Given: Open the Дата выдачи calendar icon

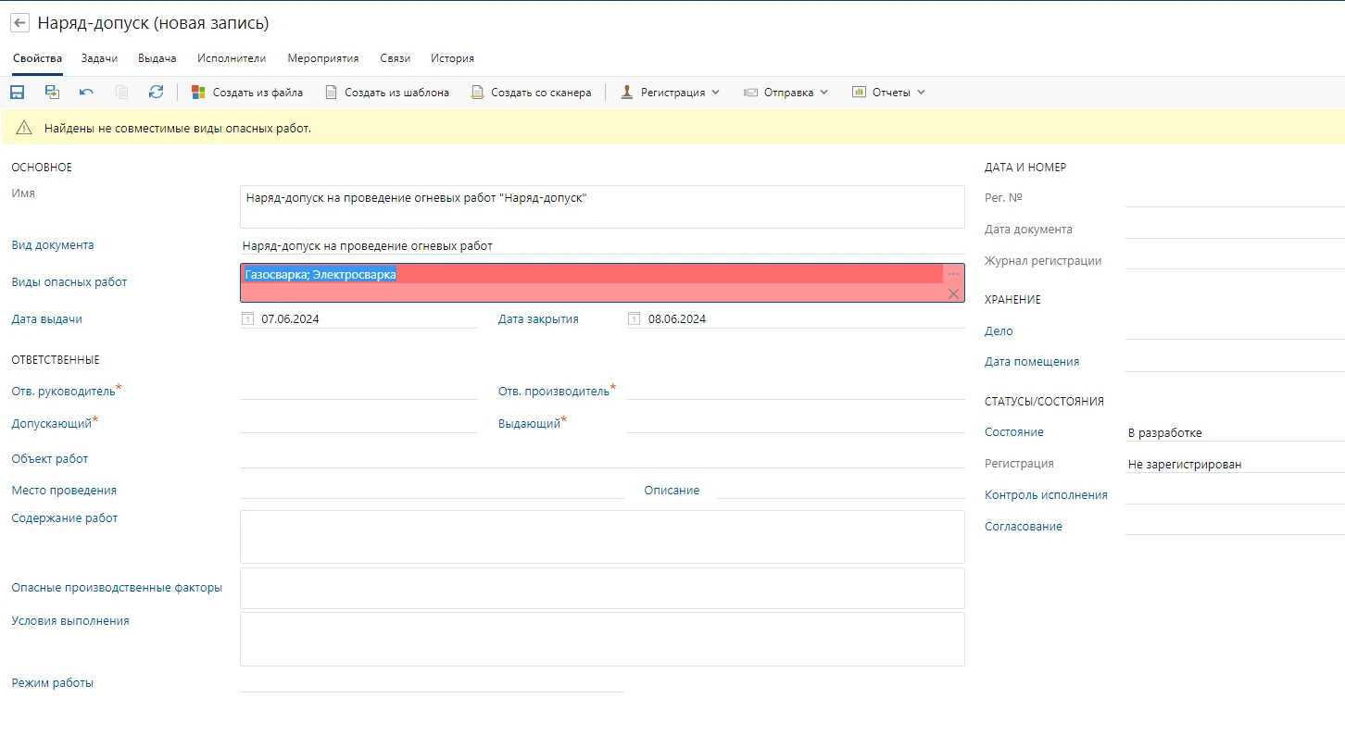Looking at the screenshot, I should 247,319.
